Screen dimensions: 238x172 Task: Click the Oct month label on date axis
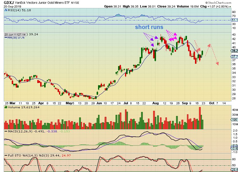pos(212,103)
